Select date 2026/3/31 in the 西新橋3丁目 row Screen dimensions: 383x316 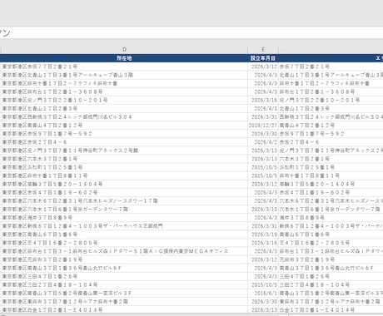click(263, 117)
